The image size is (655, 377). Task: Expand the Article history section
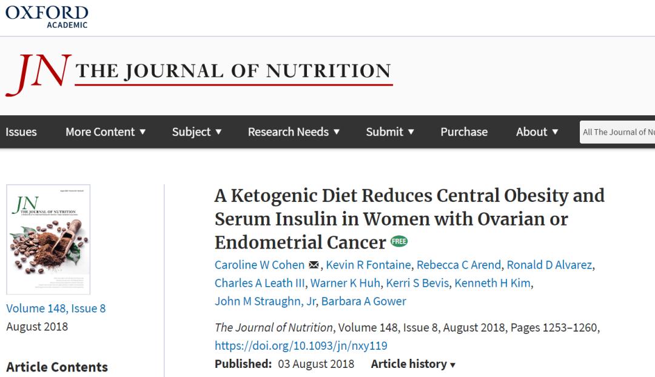tap(413, 364)
